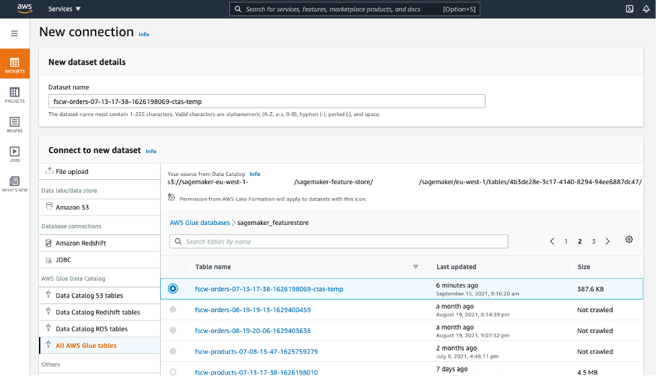Open the AWS home logo

[25, 8]
